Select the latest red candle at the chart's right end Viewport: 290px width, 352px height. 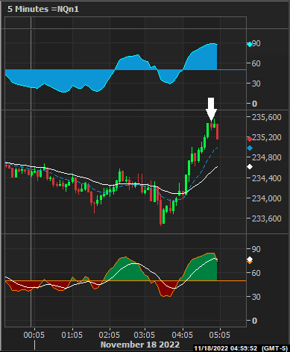click(217, 131)
